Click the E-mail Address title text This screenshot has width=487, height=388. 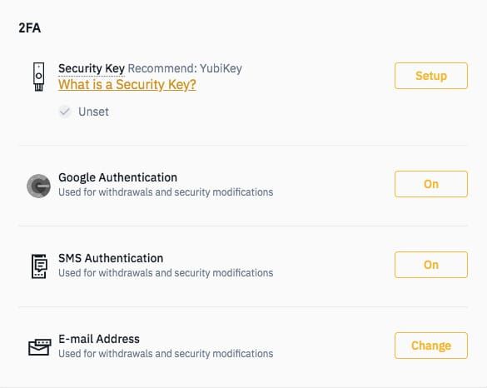[x=99, y=339]
